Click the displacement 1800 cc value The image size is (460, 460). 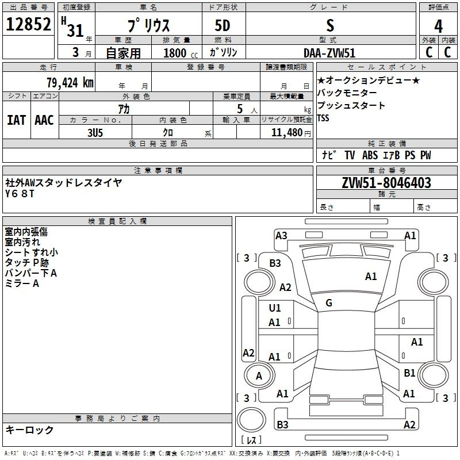pos(181,53)
